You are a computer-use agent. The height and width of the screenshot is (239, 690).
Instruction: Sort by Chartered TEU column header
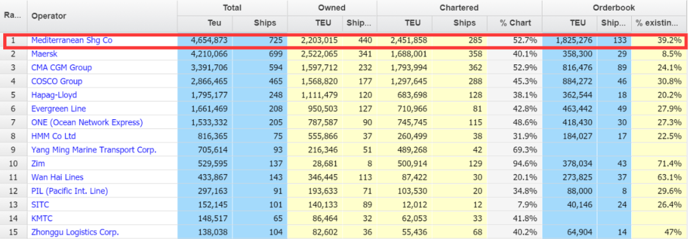[x=404, y=24]
